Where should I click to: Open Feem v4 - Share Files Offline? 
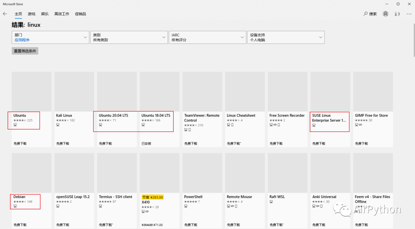point(372,199)
